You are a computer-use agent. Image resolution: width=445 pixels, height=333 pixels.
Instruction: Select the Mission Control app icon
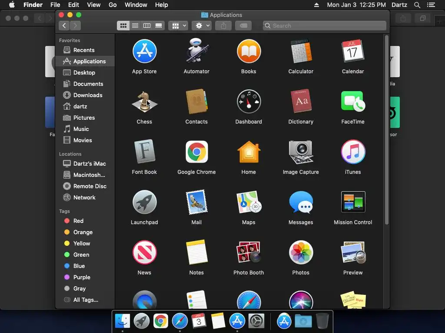pyautogui.click(x=353, y=202)
